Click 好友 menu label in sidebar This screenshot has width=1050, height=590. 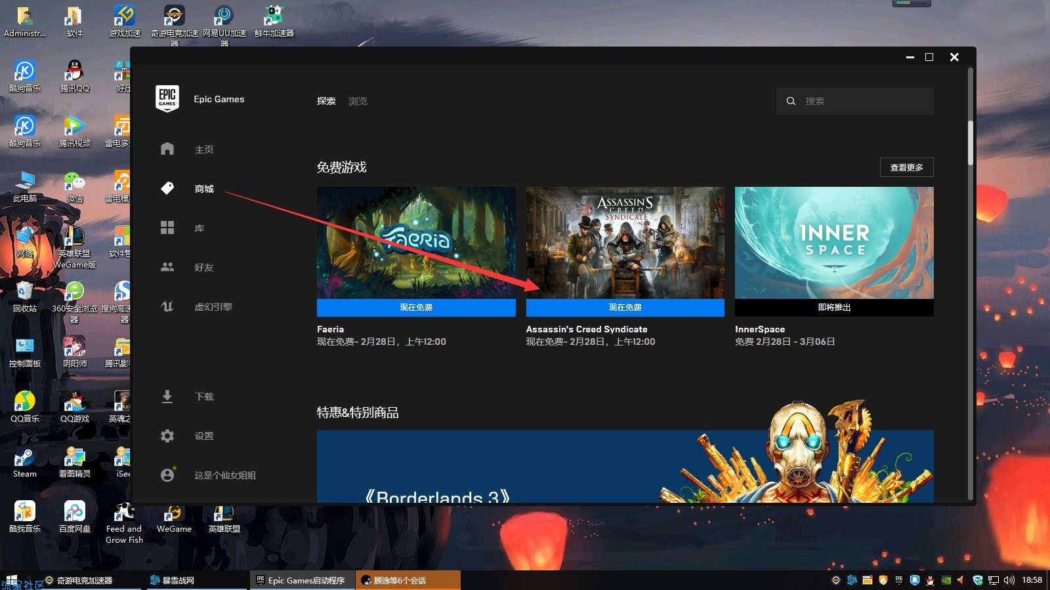tap(204, 267)
